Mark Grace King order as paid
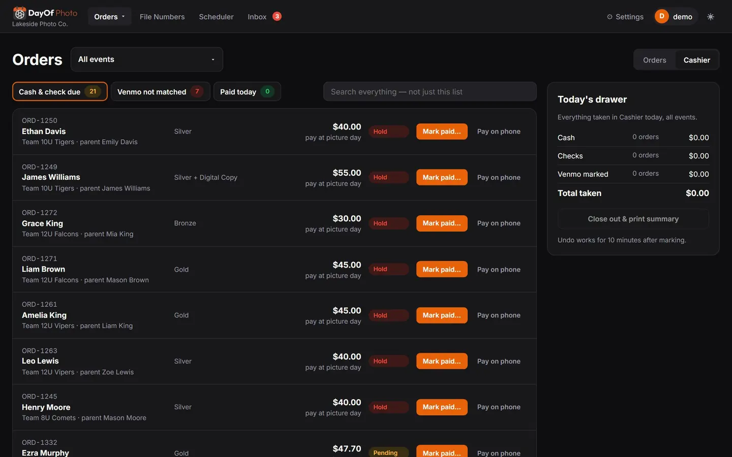The image size is (732, 457). (x=442, y=223)
